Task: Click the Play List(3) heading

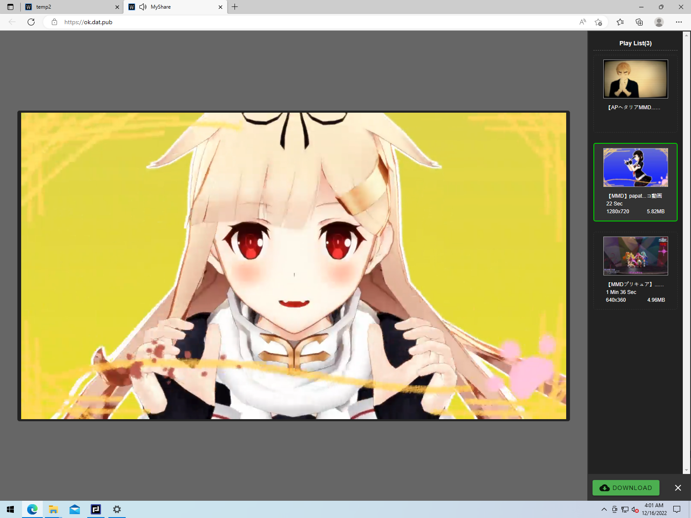Action: [635, 43]
